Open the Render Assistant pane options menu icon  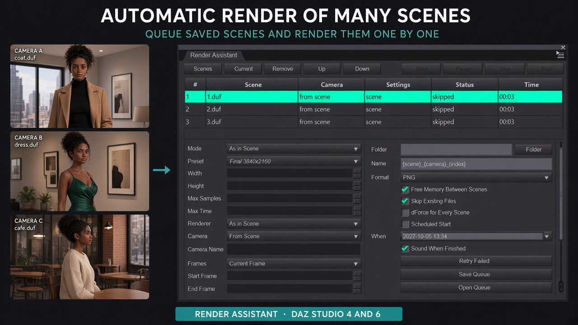[x=560, y=55]
